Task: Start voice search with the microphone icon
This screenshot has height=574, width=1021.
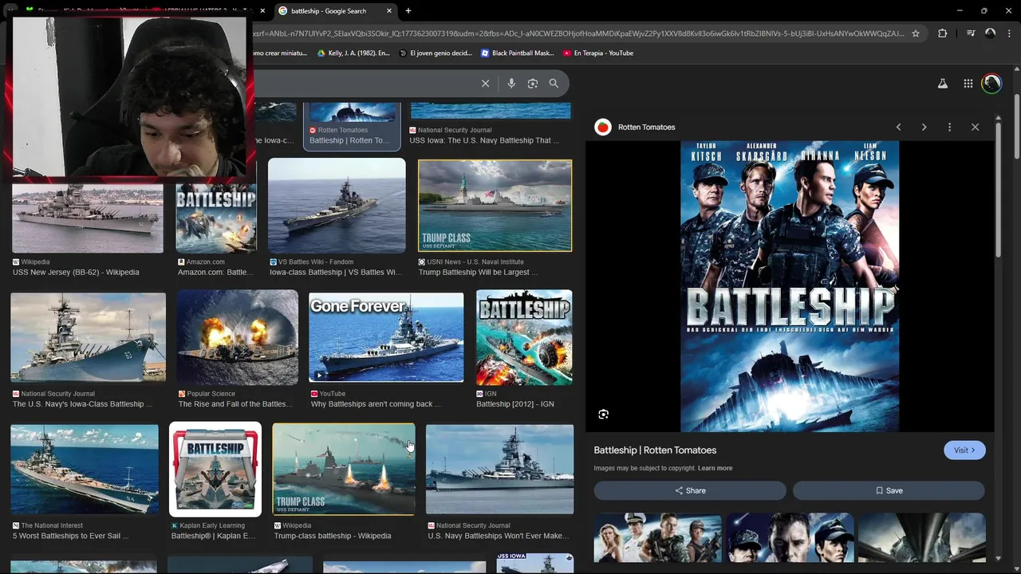Action: pos(511,83)
